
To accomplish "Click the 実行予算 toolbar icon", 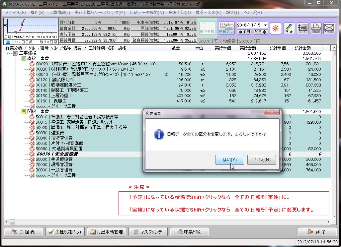I will pyautogui.click(x=207, y=28).
